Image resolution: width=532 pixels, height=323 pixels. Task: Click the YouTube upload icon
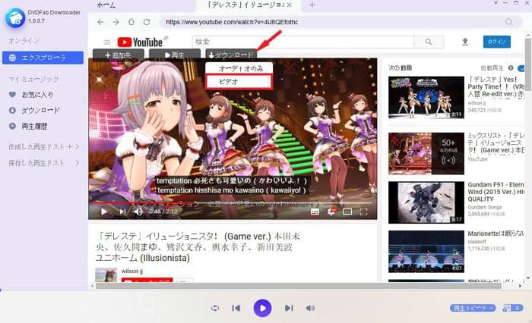click(465, 42)
